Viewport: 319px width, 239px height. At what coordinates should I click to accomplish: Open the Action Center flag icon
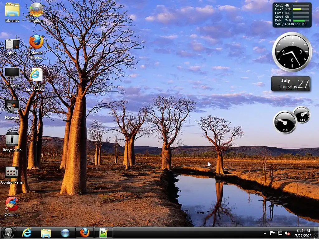[x=272, y=233]
